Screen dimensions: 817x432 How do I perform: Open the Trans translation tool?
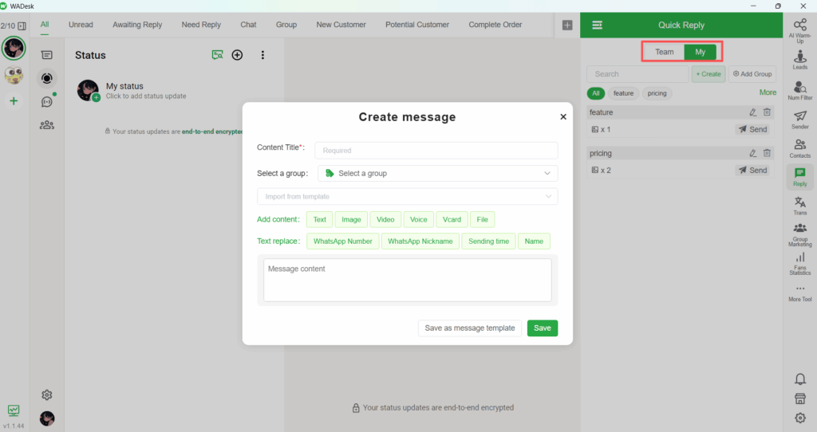(x=799, y=206)
